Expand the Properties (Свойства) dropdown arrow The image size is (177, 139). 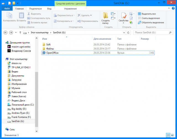pos(123,23)
